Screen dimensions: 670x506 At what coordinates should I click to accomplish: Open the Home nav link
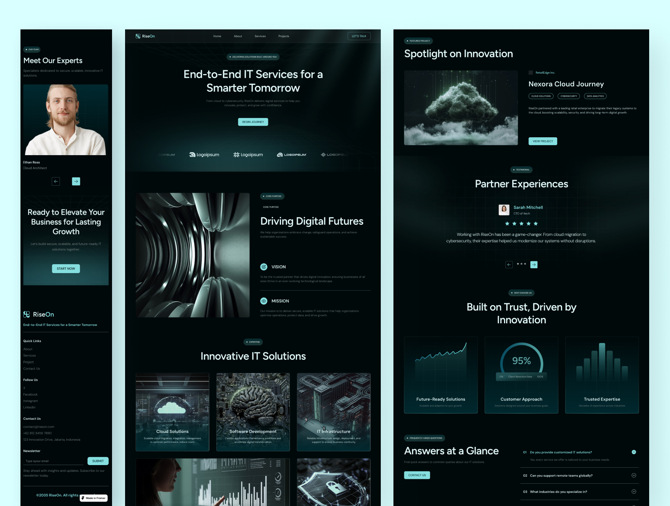217,36
